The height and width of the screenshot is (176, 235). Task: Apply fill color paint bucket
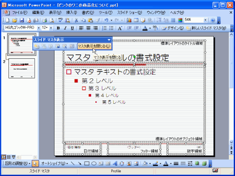[145, 163]
